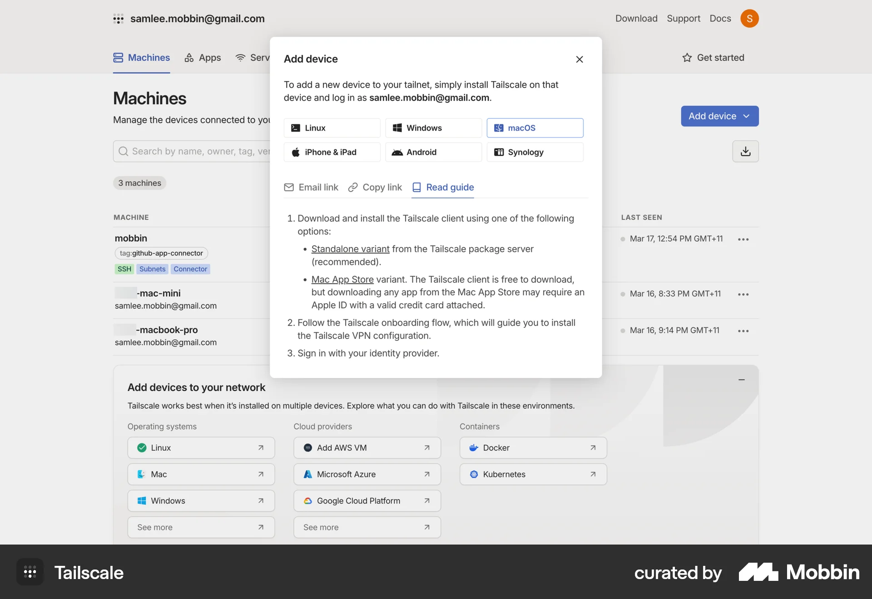Click the Standalone variant link
The width and height of the screenshot is (872, 599).
[x=350, y=249]
